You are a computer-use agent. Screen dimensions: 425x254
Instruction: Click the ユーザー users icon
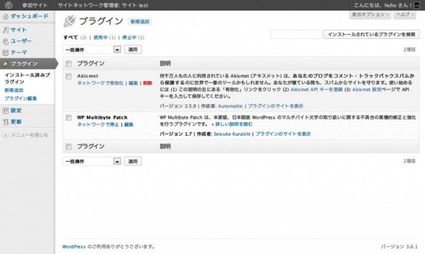[x=5, y=41]
